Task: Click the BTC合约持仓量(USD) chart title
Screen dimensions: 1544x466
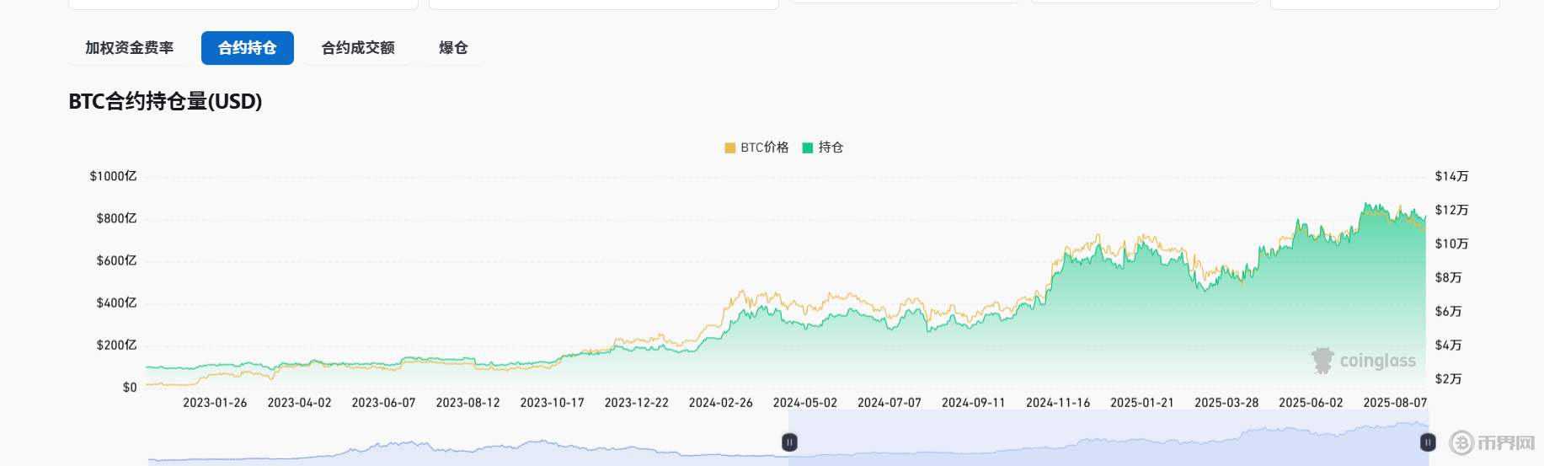Action: (x=165, y=101)
